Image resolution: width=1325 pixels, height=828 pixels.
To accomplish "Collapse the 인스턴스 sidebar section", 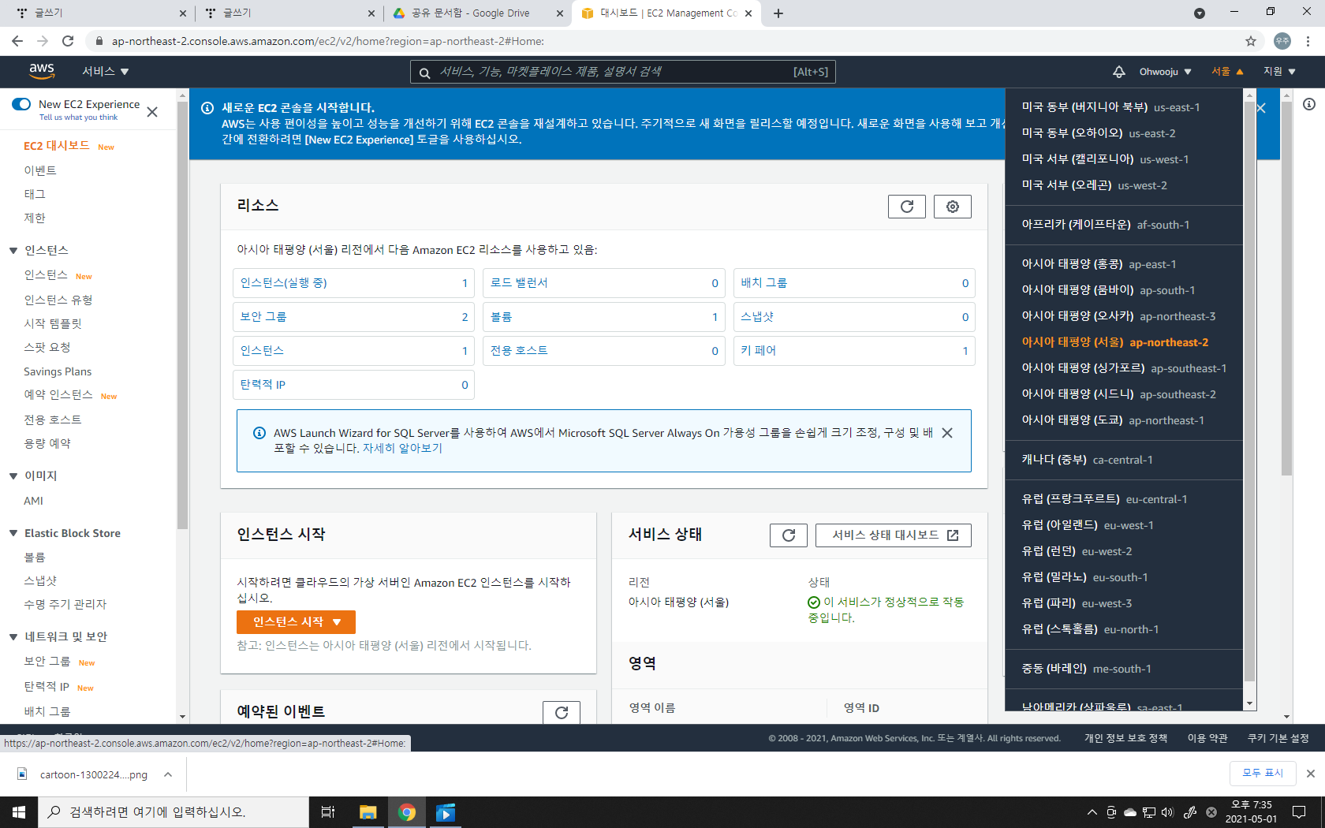I will pos(13,251).
